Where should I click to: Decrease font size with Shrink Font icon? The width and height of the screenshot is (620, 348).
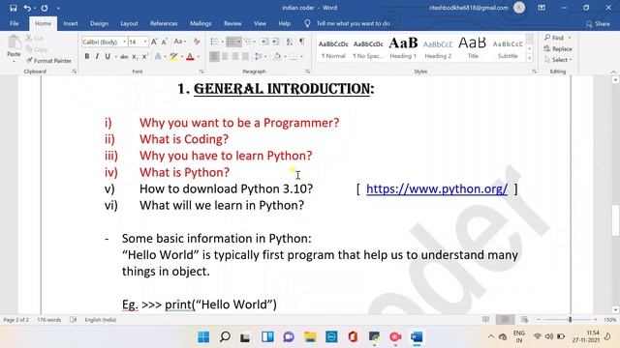coord(165,42)
